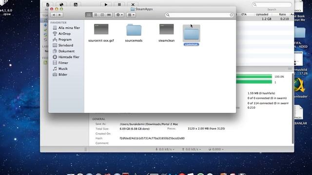The height and width of the screenshot is (175, 312).
Task: Sort torrents by ETA column
Action: pyautogui.click(x=244, y=15)
